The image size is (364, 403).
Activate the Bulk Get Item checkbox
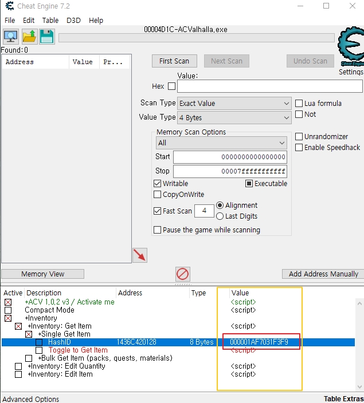coord(29,358)
